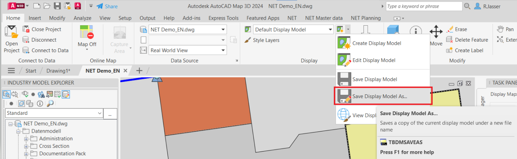This screenshot has height=159, width=517.
Task: Add new drawing tab with plus button
Action: coord(139,71)
